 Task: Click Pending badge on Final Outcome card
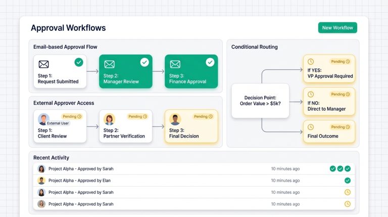341,127
